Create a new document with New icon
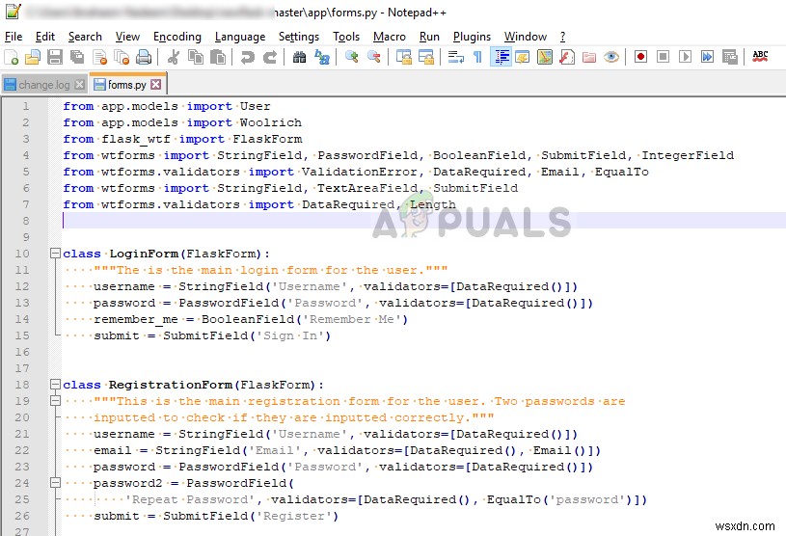This screenshot has width=786, height=536. point(11,57)
